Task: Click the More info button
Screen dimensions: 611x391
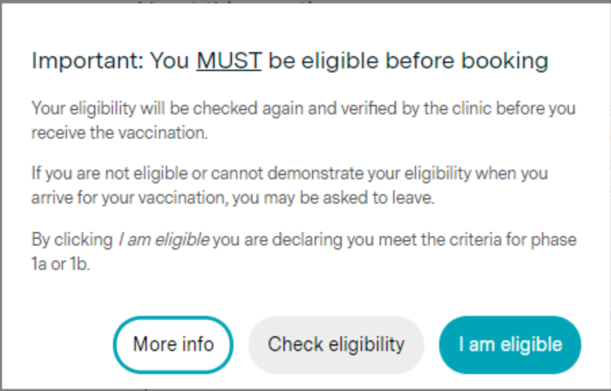Action: (x=173, y=344)
